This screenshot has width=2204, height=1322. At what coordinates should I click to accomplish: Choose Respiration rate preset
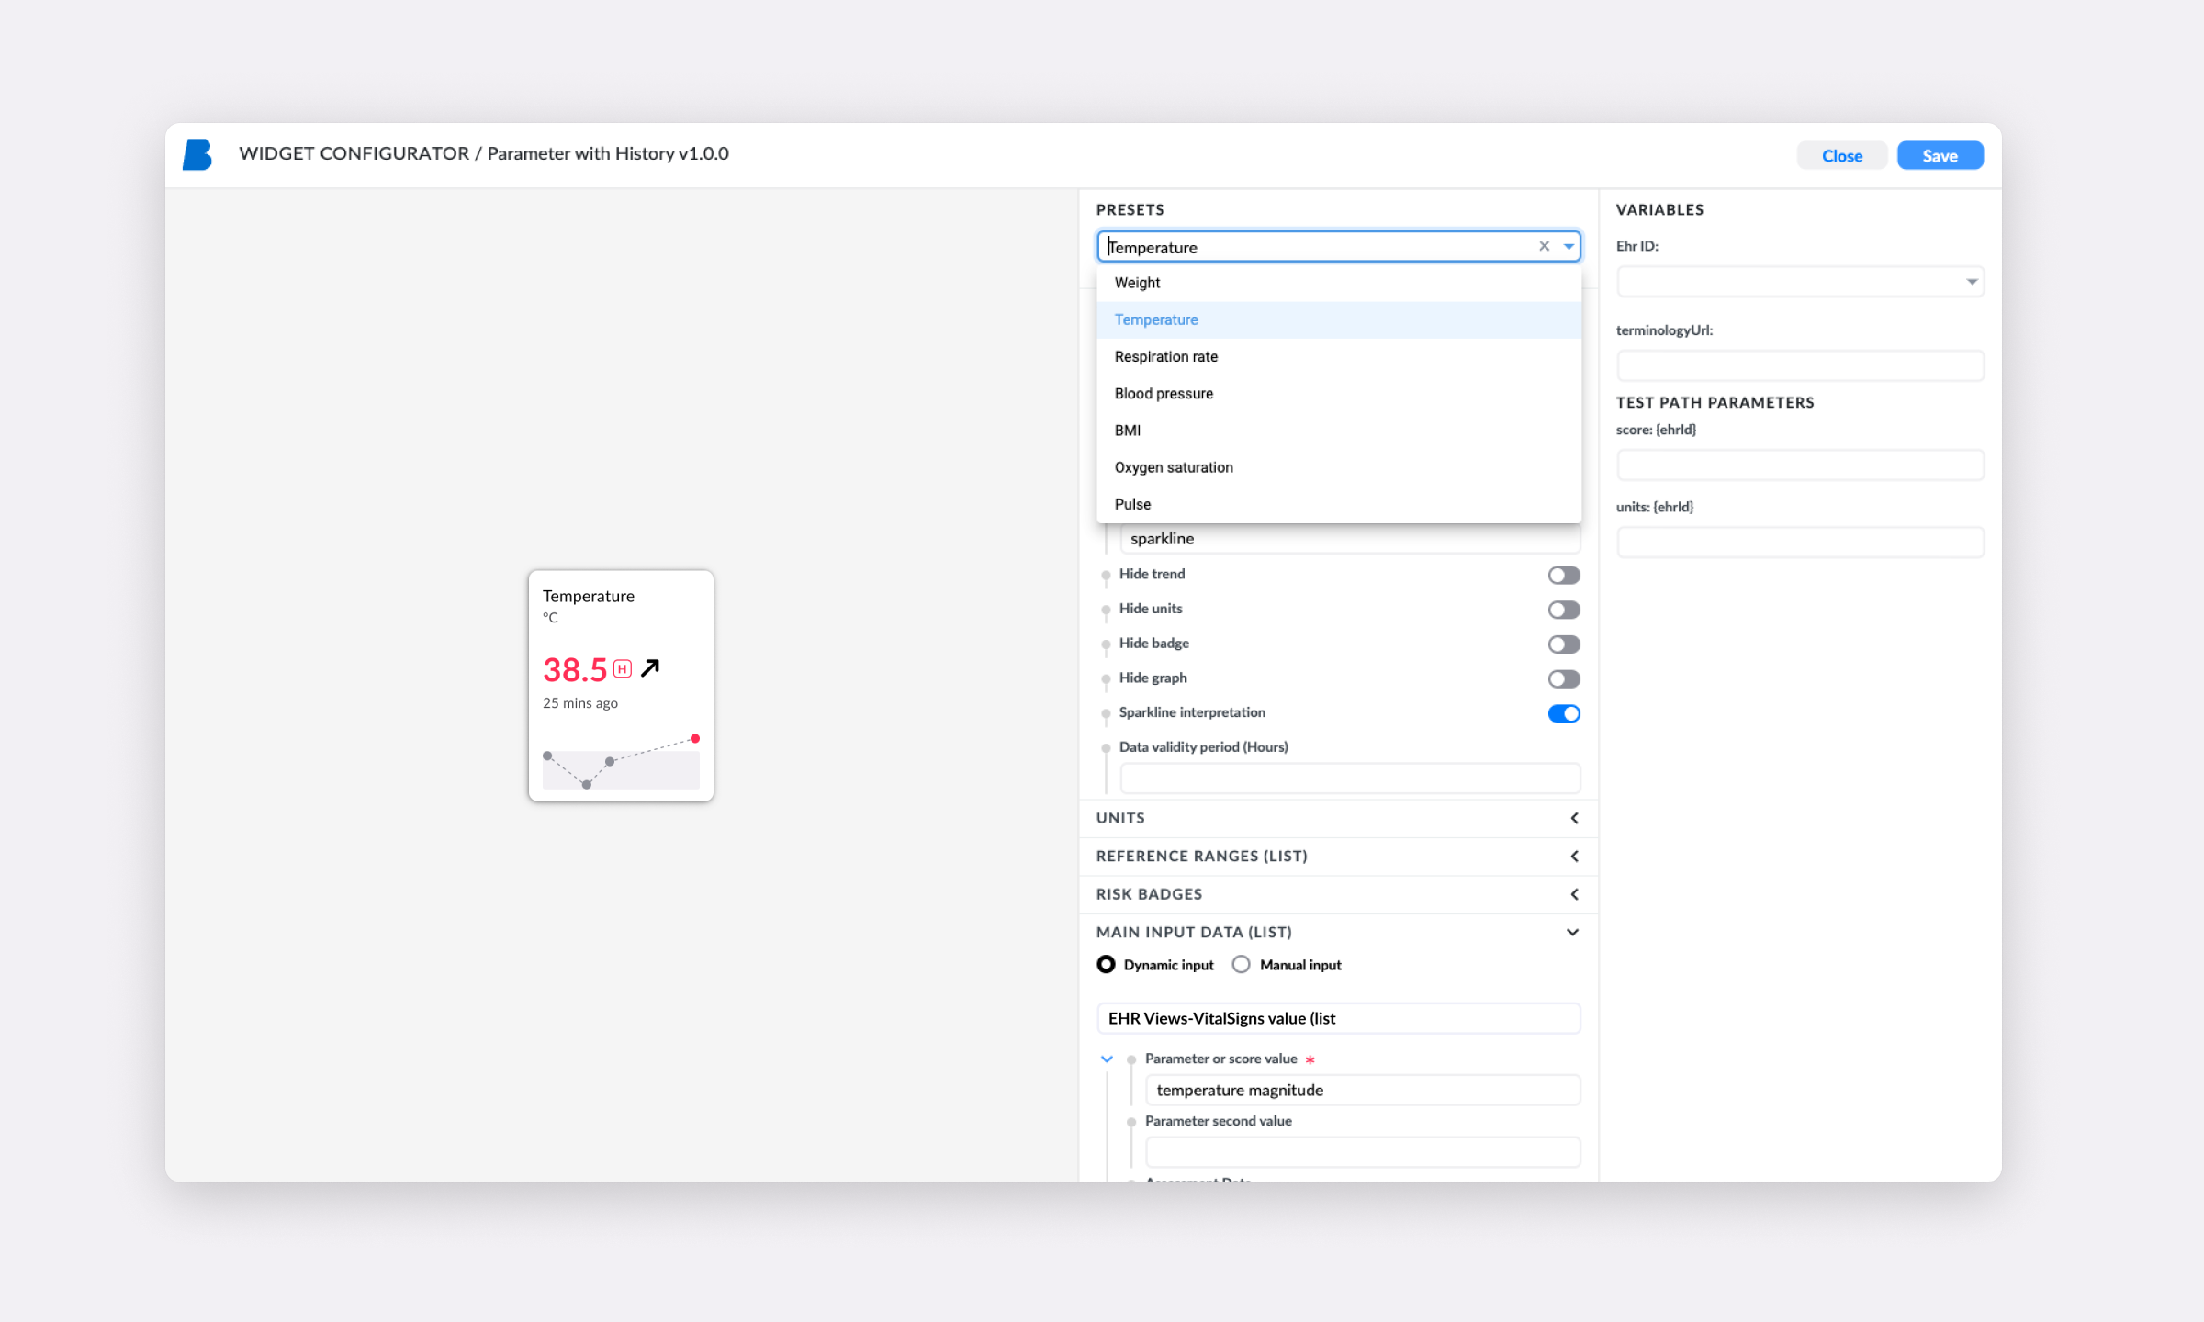coord(1339,356)
